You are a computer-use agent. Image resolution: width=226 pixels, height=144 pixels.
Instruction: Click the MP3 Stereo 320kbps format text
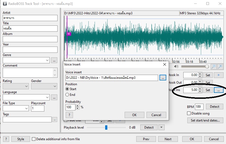(200, 13)
